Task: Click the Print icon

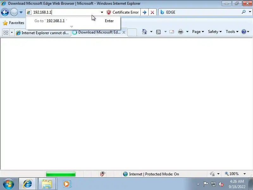Action: (180, 32)
